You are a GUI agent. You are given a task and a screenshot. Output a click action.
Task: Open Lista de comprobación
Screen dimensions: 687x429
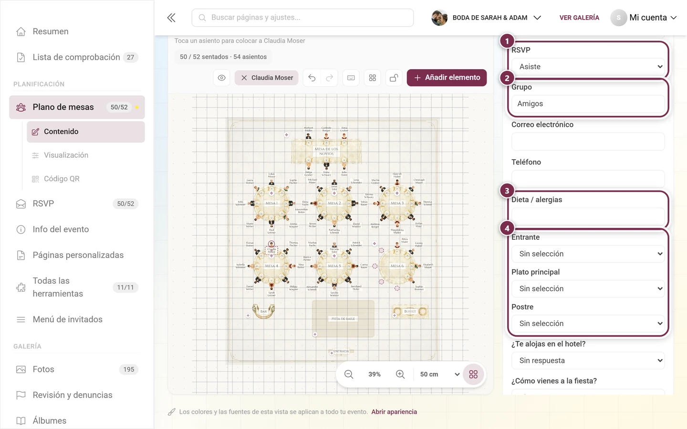[77, 57]
